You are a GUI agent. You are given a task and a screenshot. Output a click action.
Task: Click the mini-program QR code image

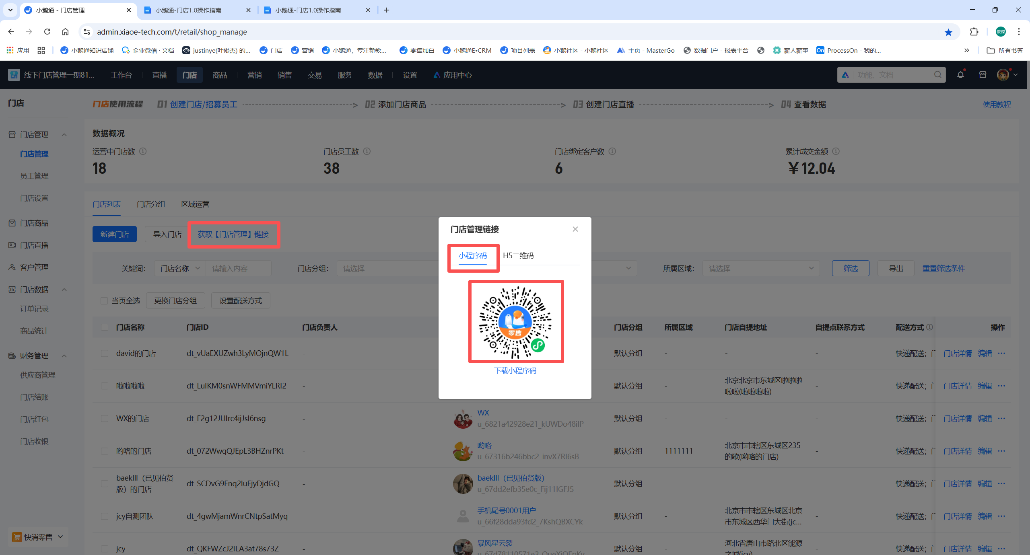coord(515,322)
